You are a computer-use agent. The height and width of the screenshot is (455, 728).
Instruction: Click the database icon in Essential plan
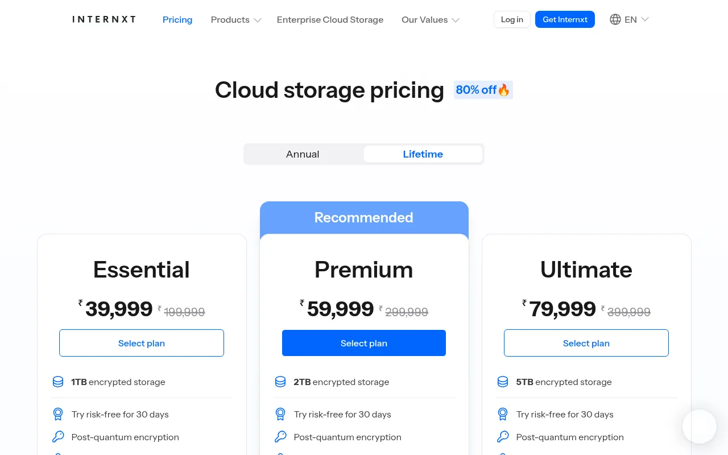point(58,382)
